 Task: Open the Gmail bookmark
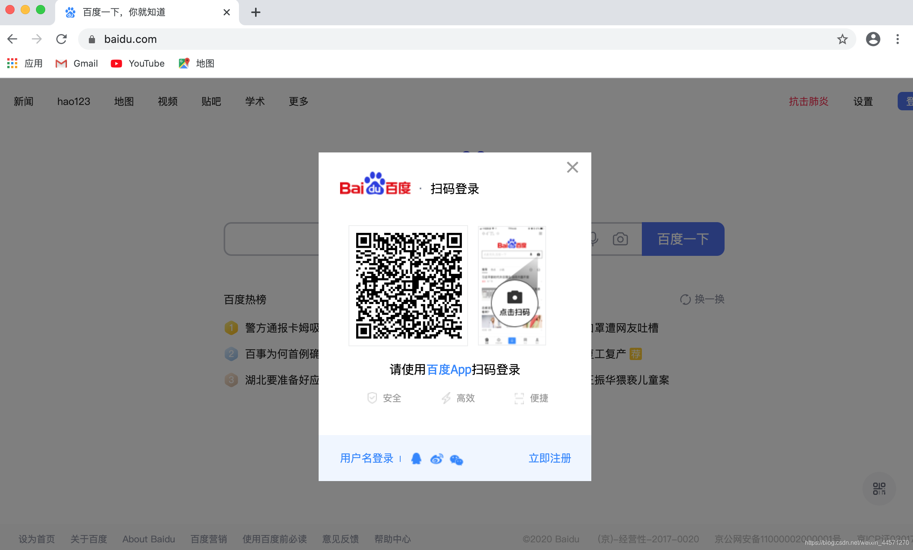tap(77, 64)
